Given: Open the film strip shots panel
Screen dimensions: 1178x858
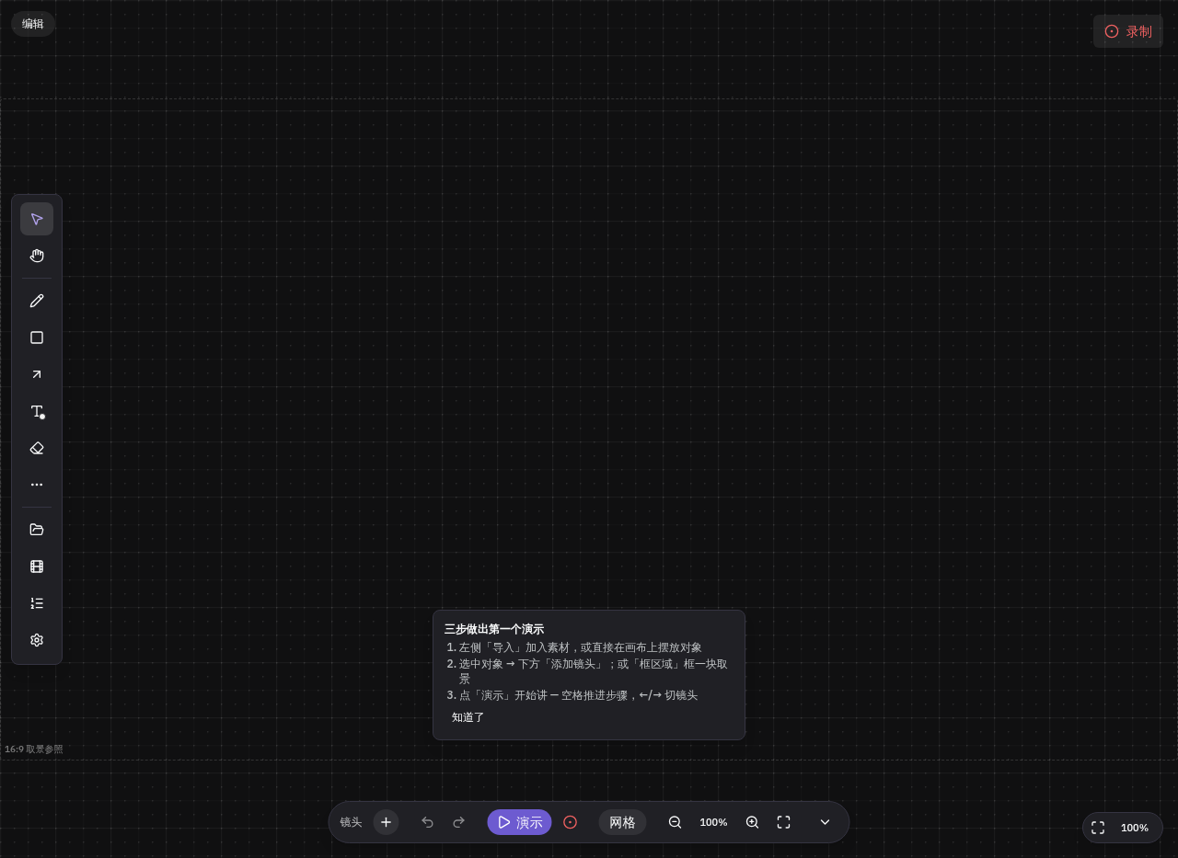Looking at the screenshot, I should [x=37, y=566].
